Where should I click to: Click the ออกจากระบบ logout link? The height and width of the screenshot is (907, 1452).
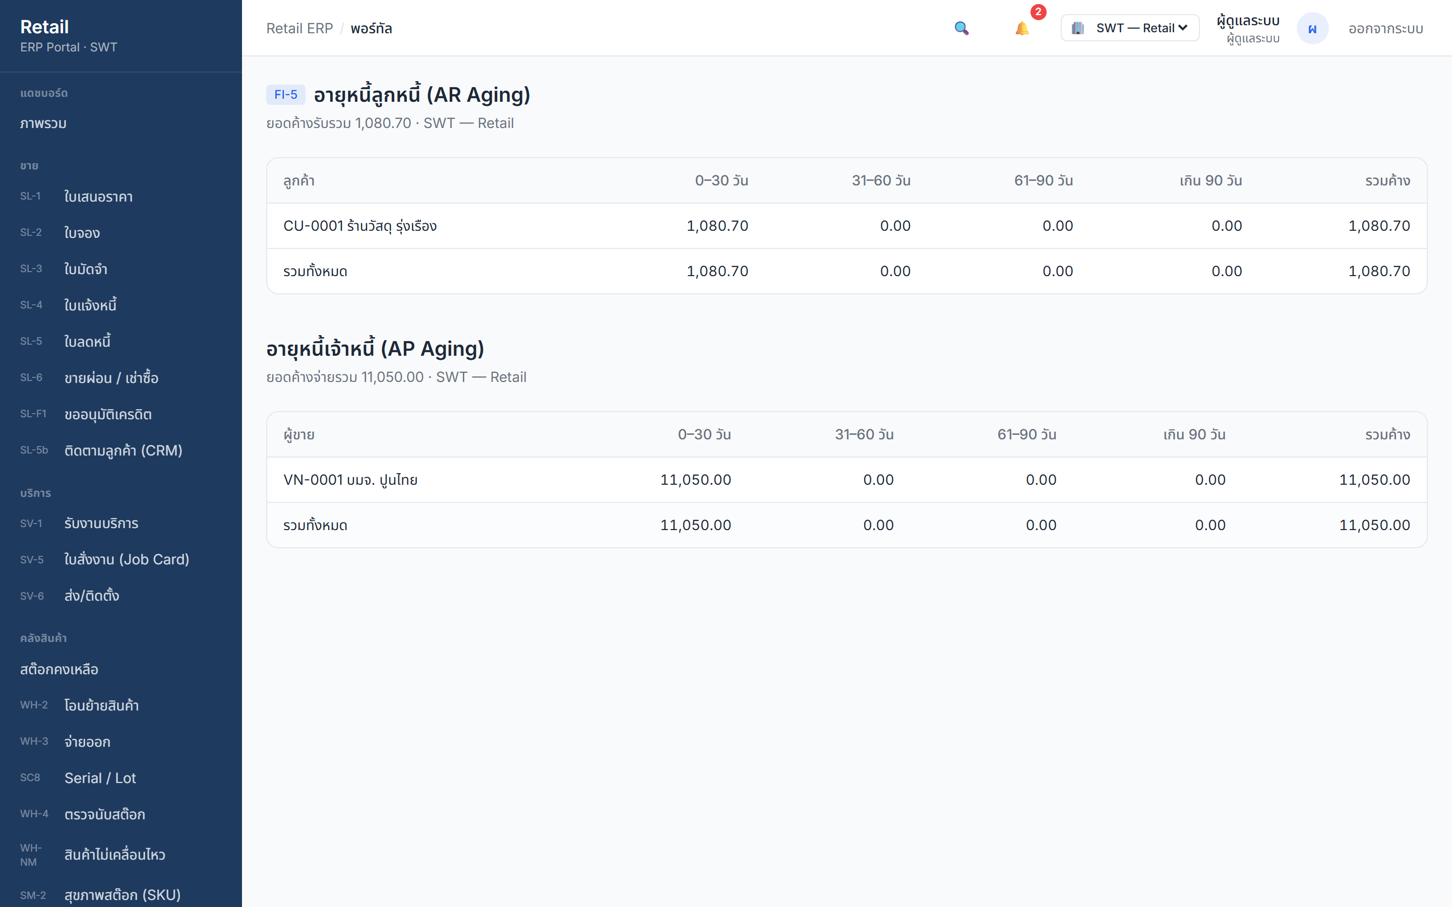pos(1385,28)
